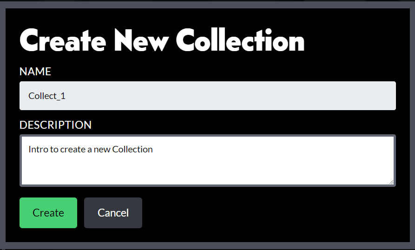Place cursor on Collect_1 text
Image resolution: width=415 pixels, height=250 pixels.
click(x=47, y=96)
